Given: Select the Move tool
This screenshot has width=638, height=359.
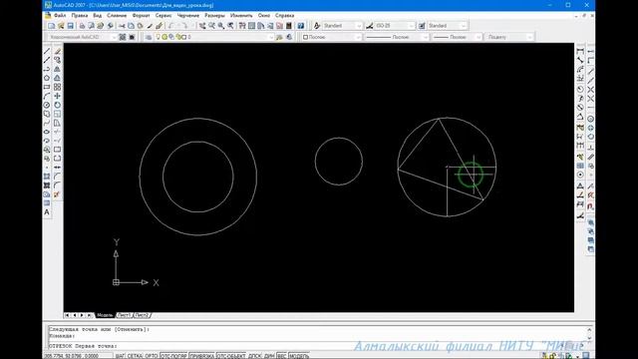Looking at the screenshot, I should 58,96.
